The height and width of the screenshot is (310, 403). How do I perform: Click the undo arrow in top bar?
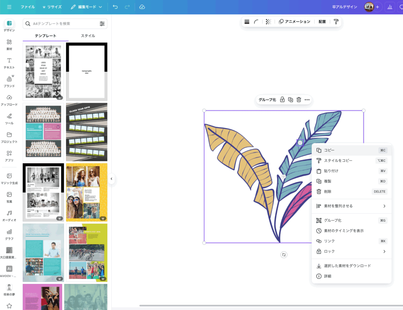[x=115, y=7]
